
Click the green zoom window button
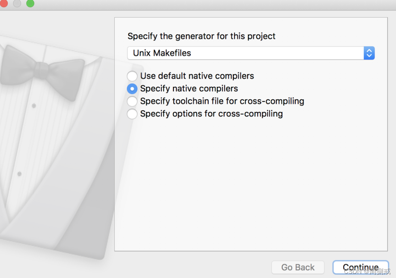(30, 3)
